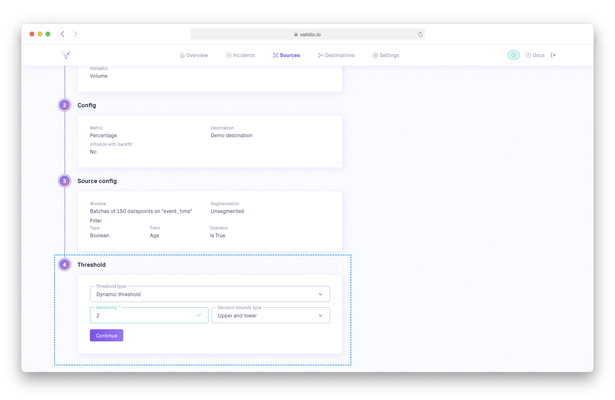
Task: Click the Validio logo icon
Action: 66,55
